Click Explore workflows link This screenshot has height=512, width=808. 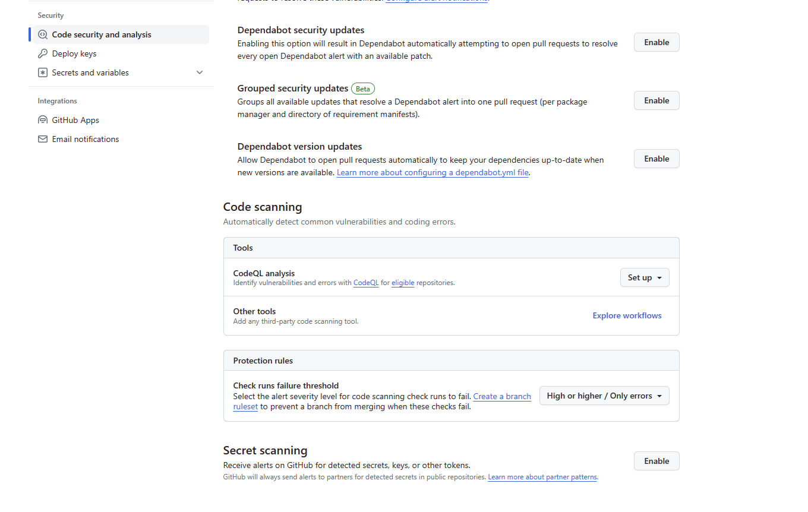point(627,315)
